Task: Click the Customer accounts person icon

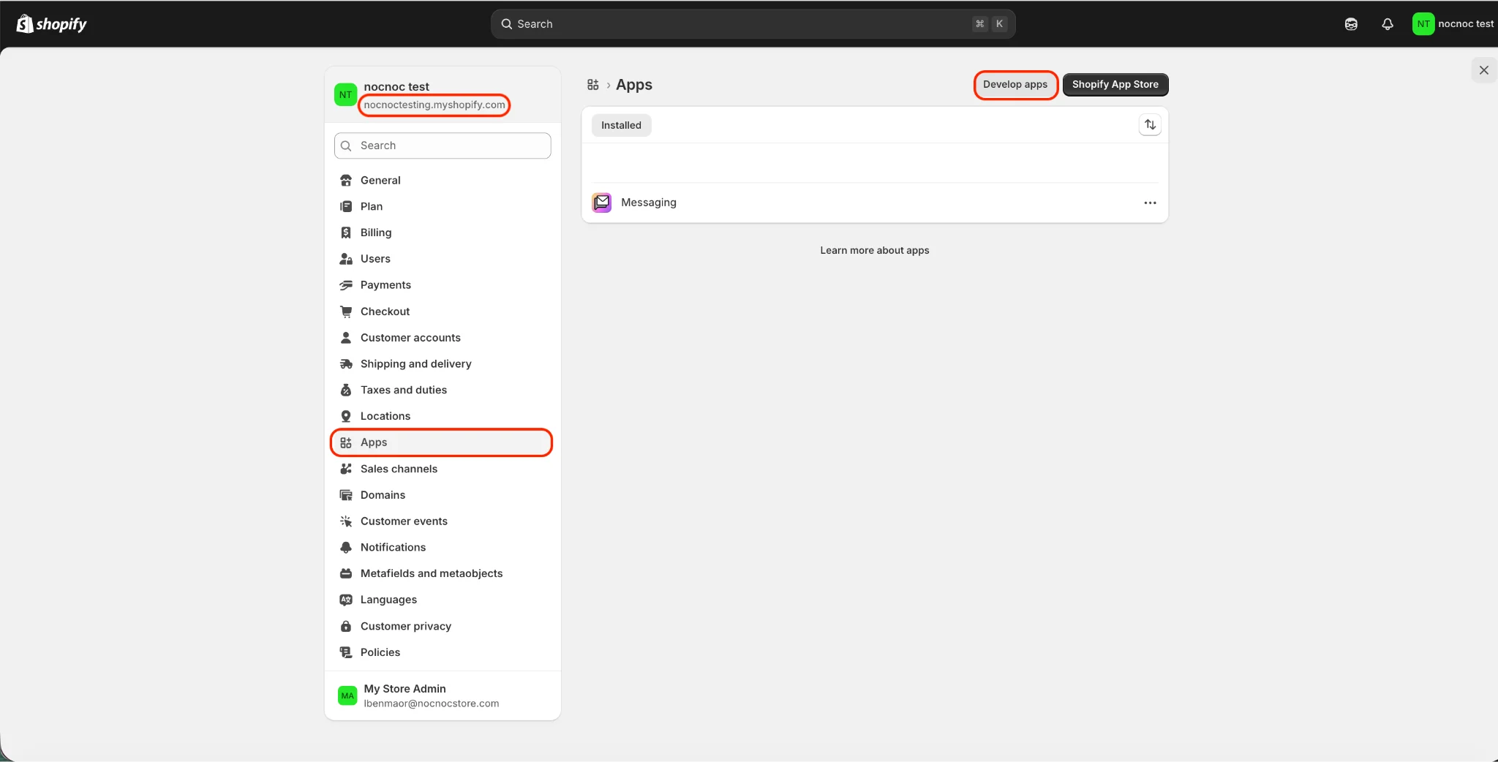Action: [x=346, y=338]
